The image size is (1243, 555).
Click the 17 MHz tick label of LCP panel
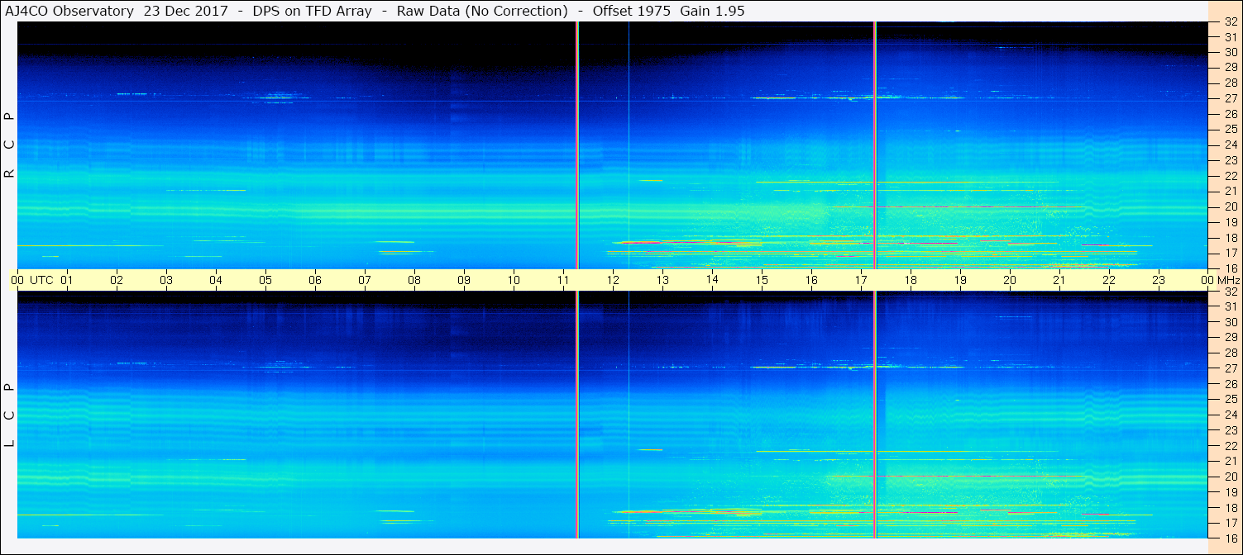[x=1231, y=523]
